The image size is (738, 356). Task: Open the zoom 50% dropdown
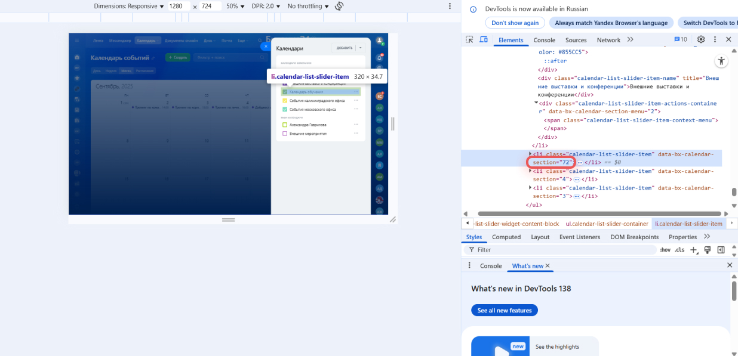tap(235, 6)
